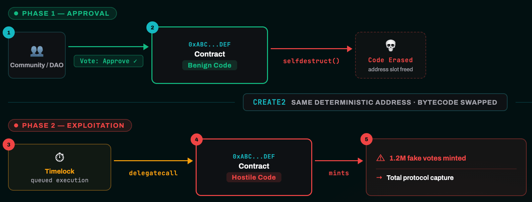
Task: Click the warning triangle beside fake votes
Action: [x=381, y=158]
